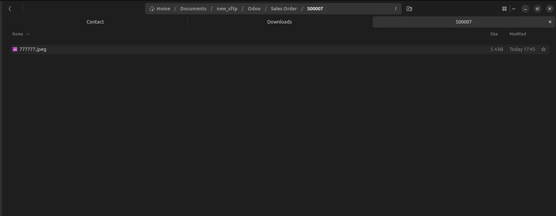Select the 777777.jpeg file name

[33, 49]
